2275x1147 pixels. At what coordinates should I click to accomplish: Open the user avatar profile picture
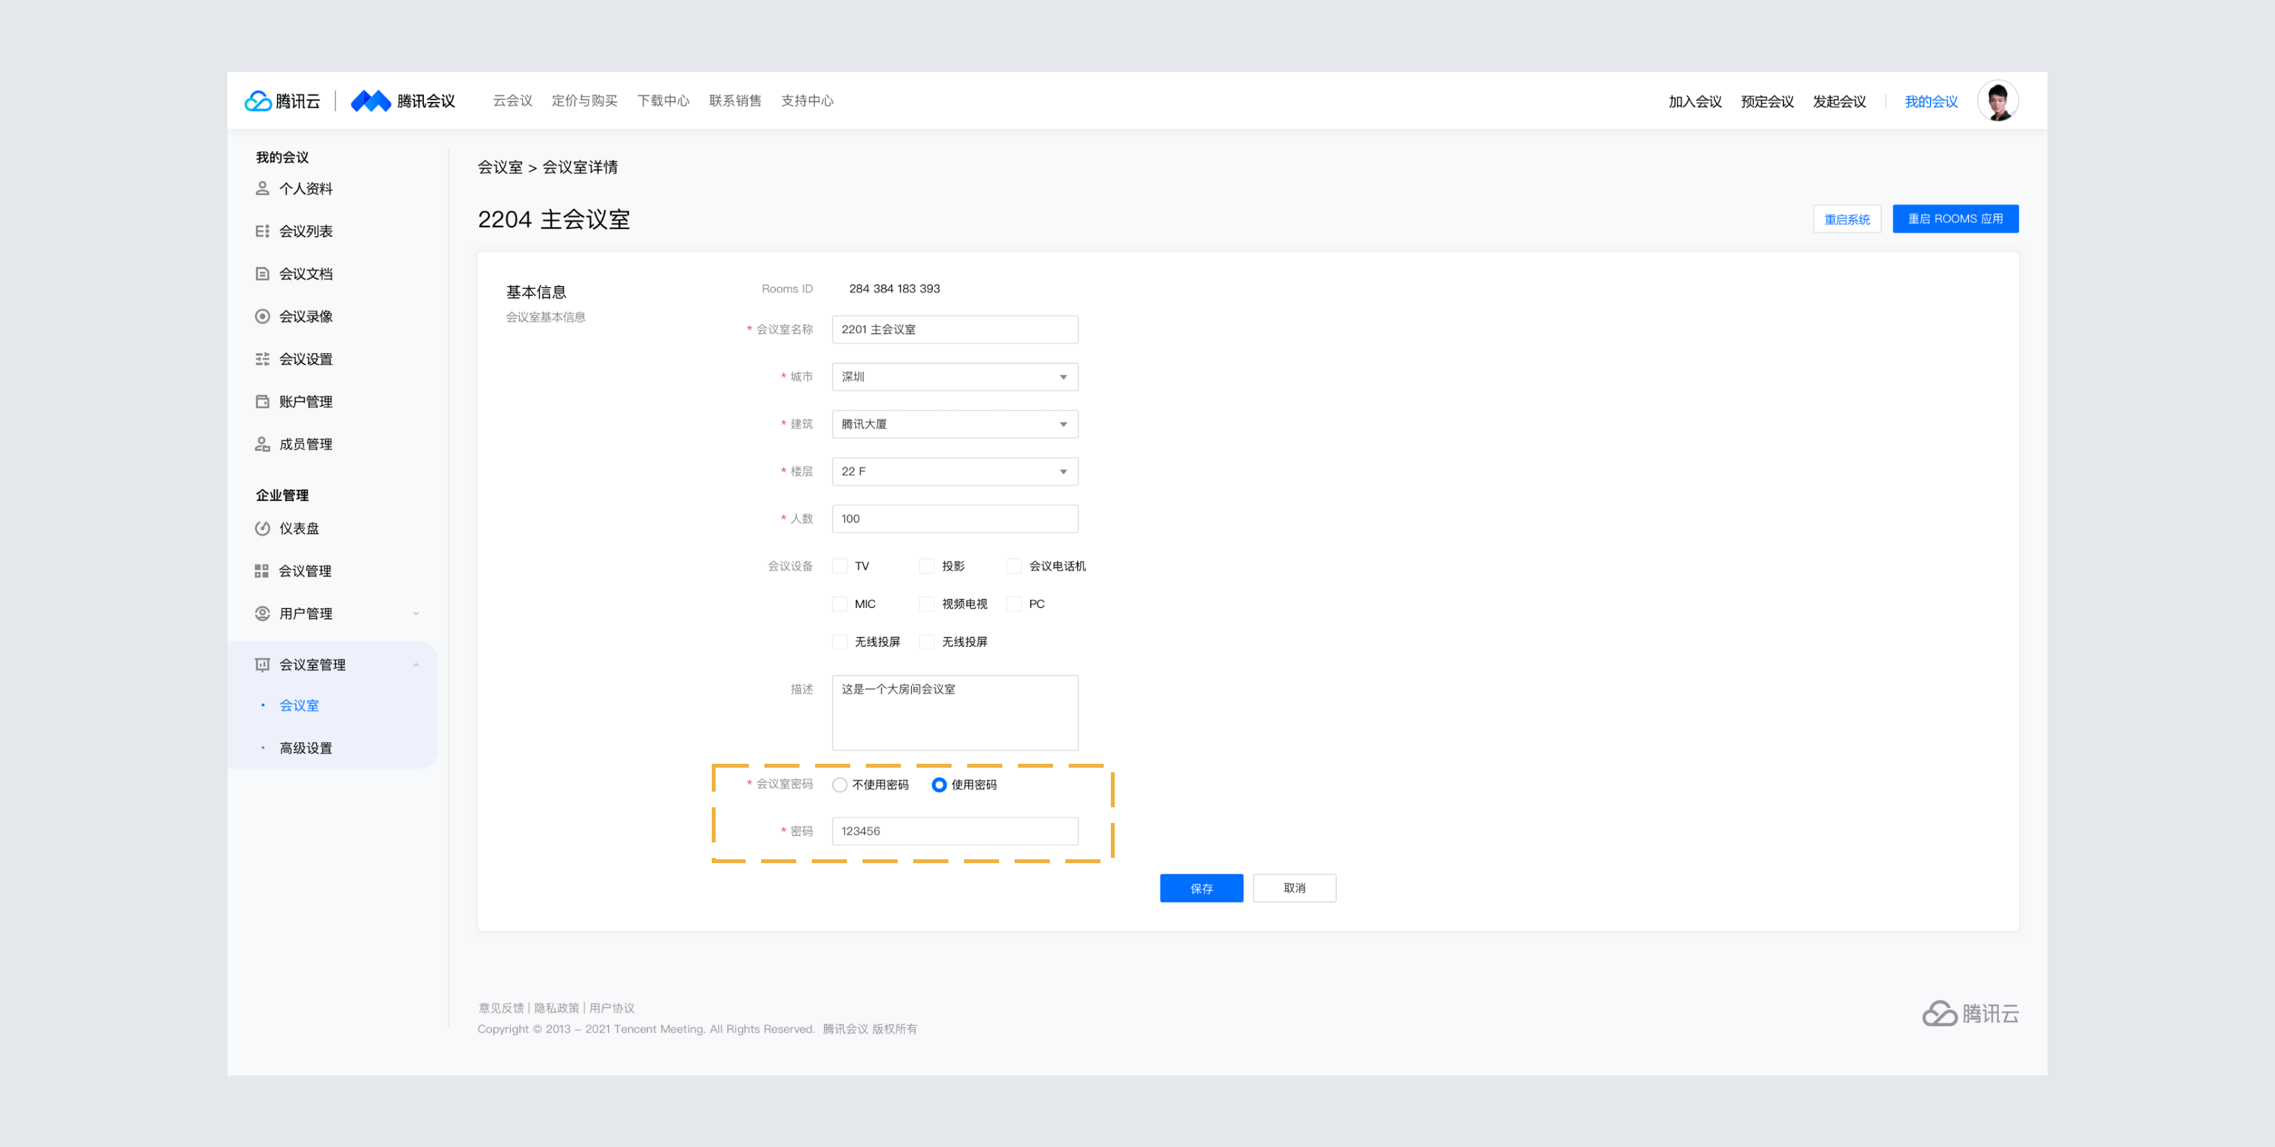[1997, 101]
